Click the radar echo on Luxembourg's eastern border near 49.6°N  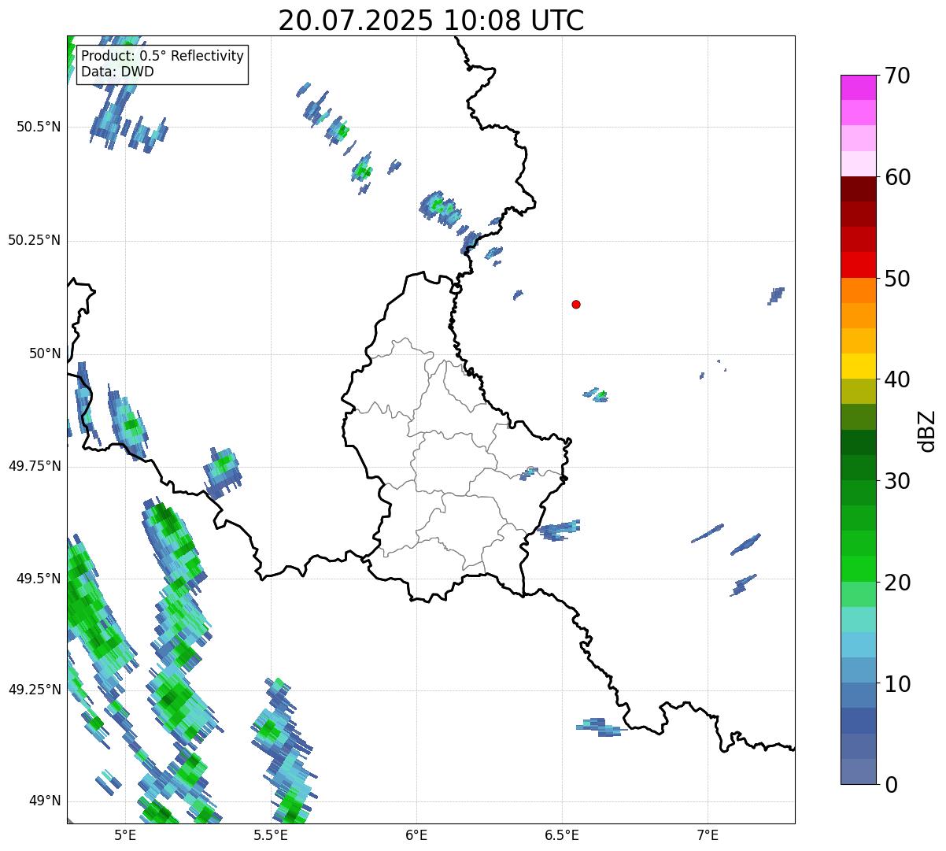(560, 531)
